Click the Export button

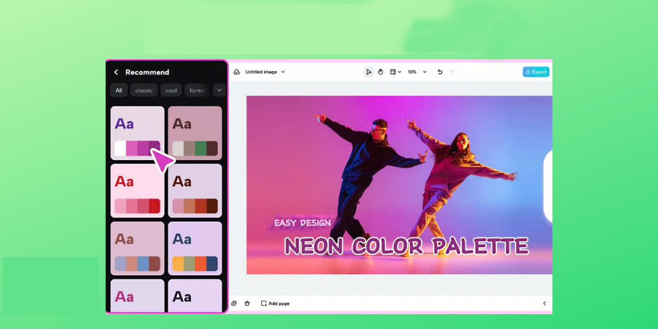[x=536, y=72]
